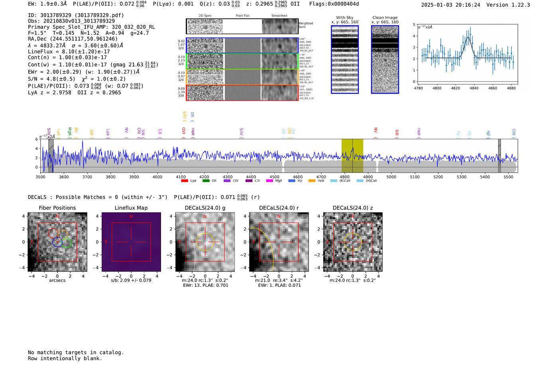The height and width of the screenshot is (380, 558).
Task: Click the 's/b: 2.09 +/- 0.079' caption
Action: pyautogui.click(x=131, y=280)
